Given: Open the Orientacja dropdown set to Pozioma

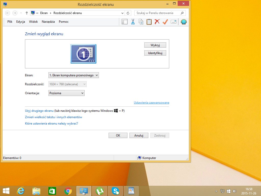Looking at the screenshot, I should coord(66,93).
